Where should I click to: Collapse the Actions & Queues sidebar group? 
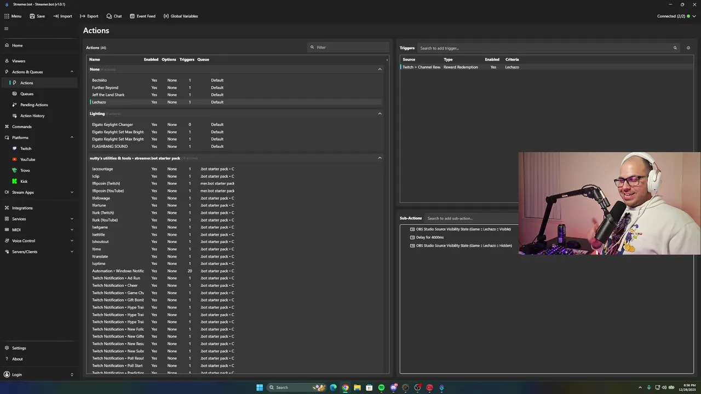(72, 72)
